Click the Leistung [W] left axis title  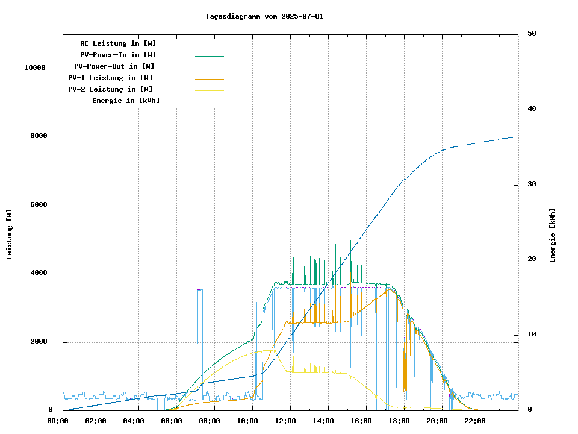click(10, 234)
